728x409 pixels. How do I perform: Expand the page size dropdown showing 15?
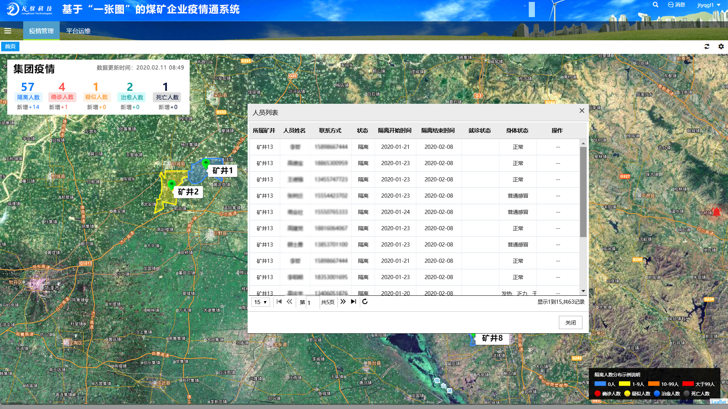(260, 302)
